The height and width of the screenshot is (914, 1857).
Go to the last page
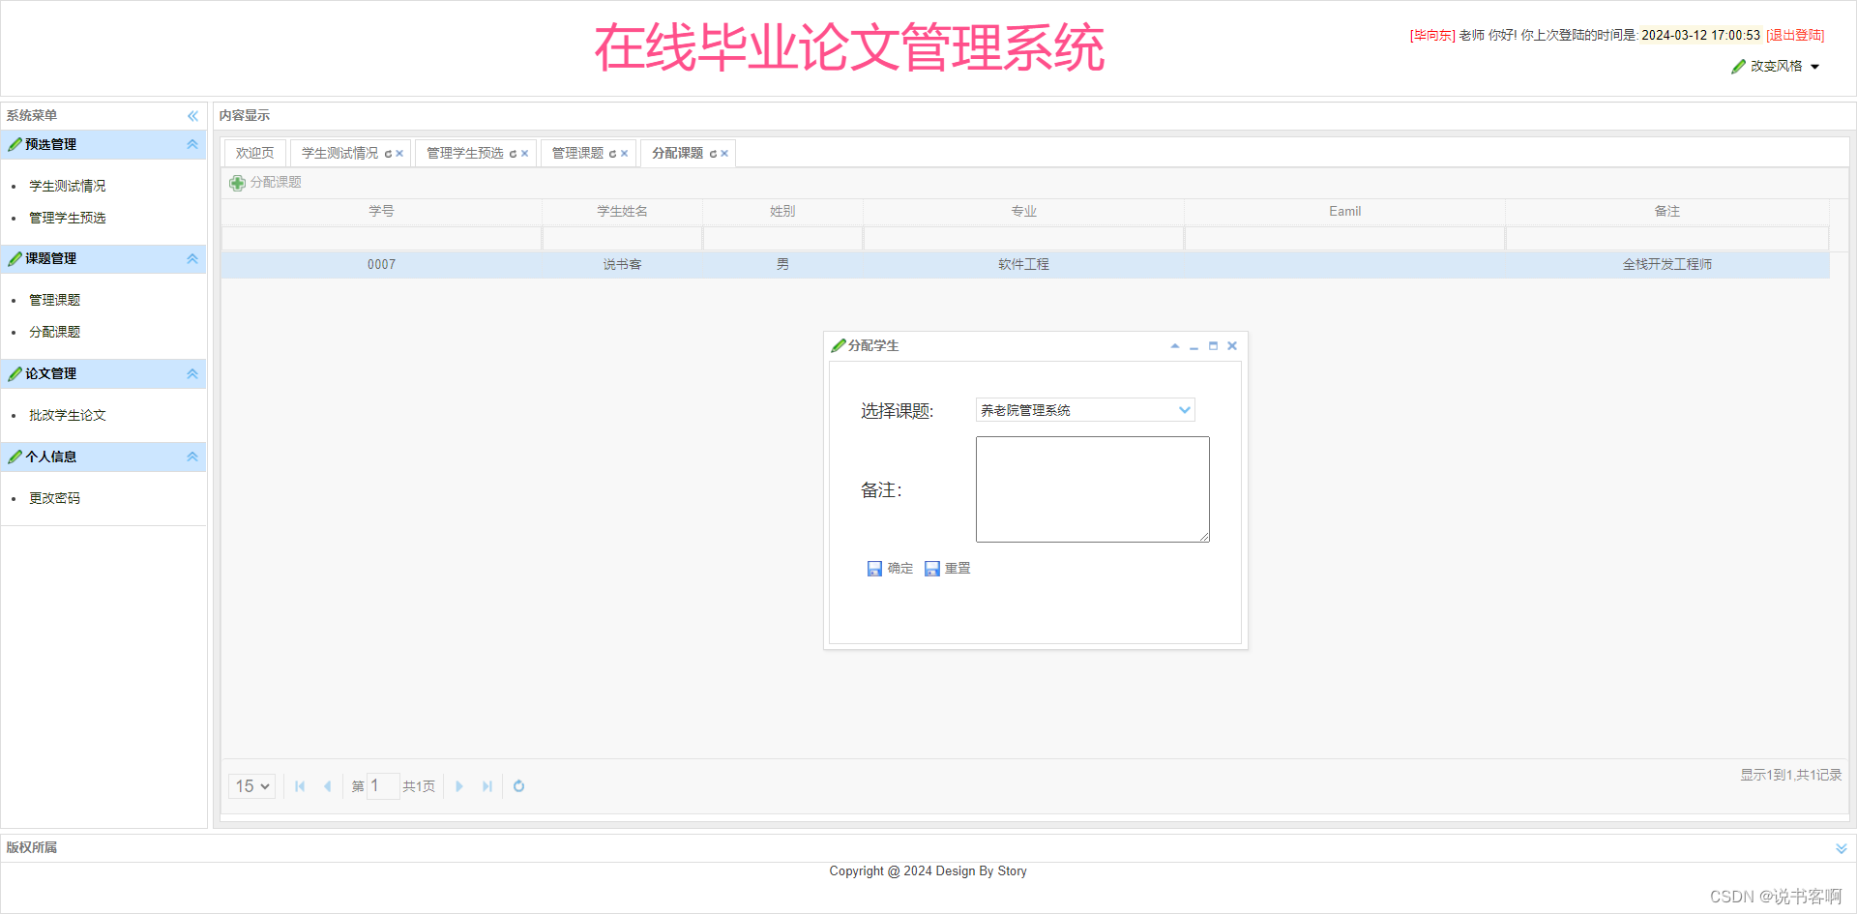point(487,786)
